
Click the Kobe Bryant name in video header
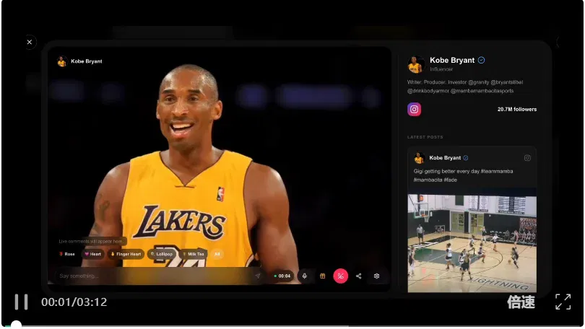click(86, 61)
